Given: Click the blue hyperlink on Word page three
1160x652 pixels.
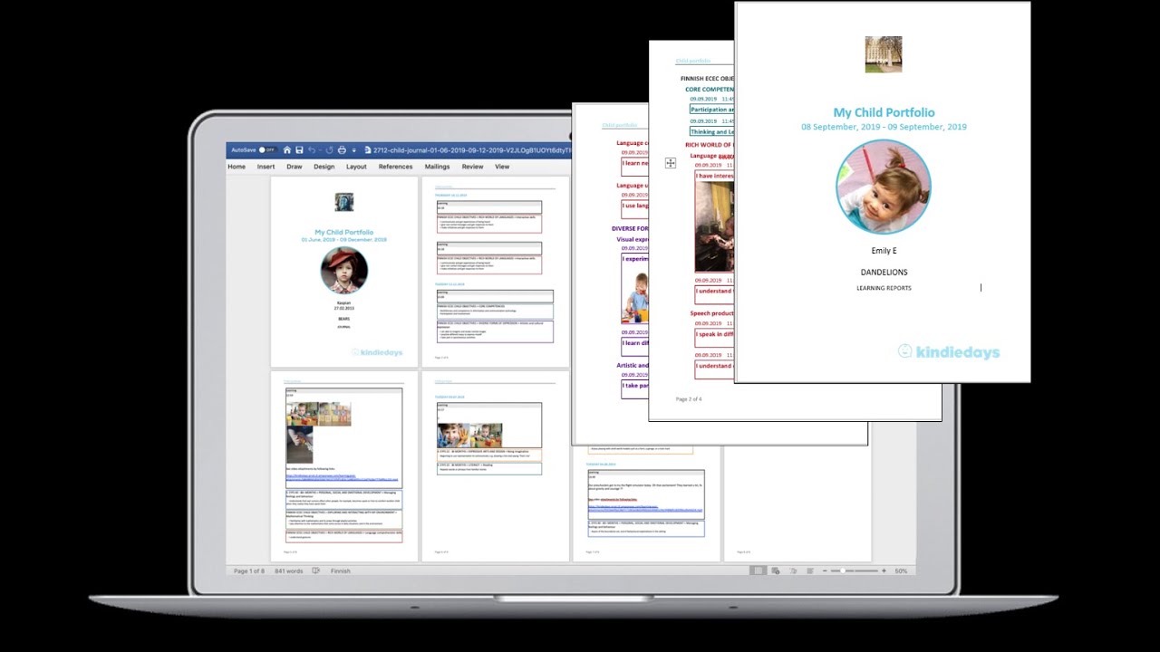Looking at the screenshot, I should [342, 477].
